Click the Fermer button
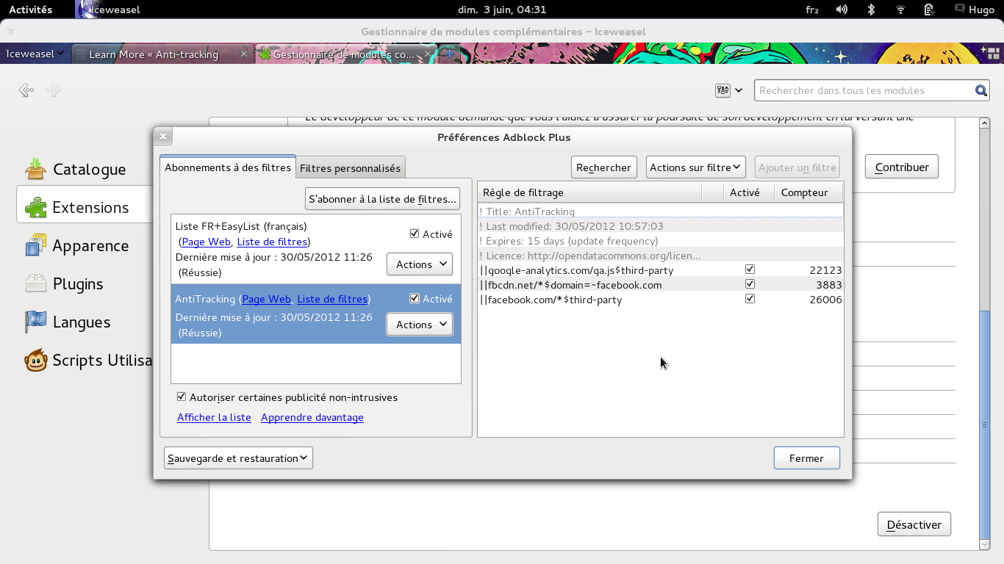Viewport: 1004px width, 564px height. point(806,458)
